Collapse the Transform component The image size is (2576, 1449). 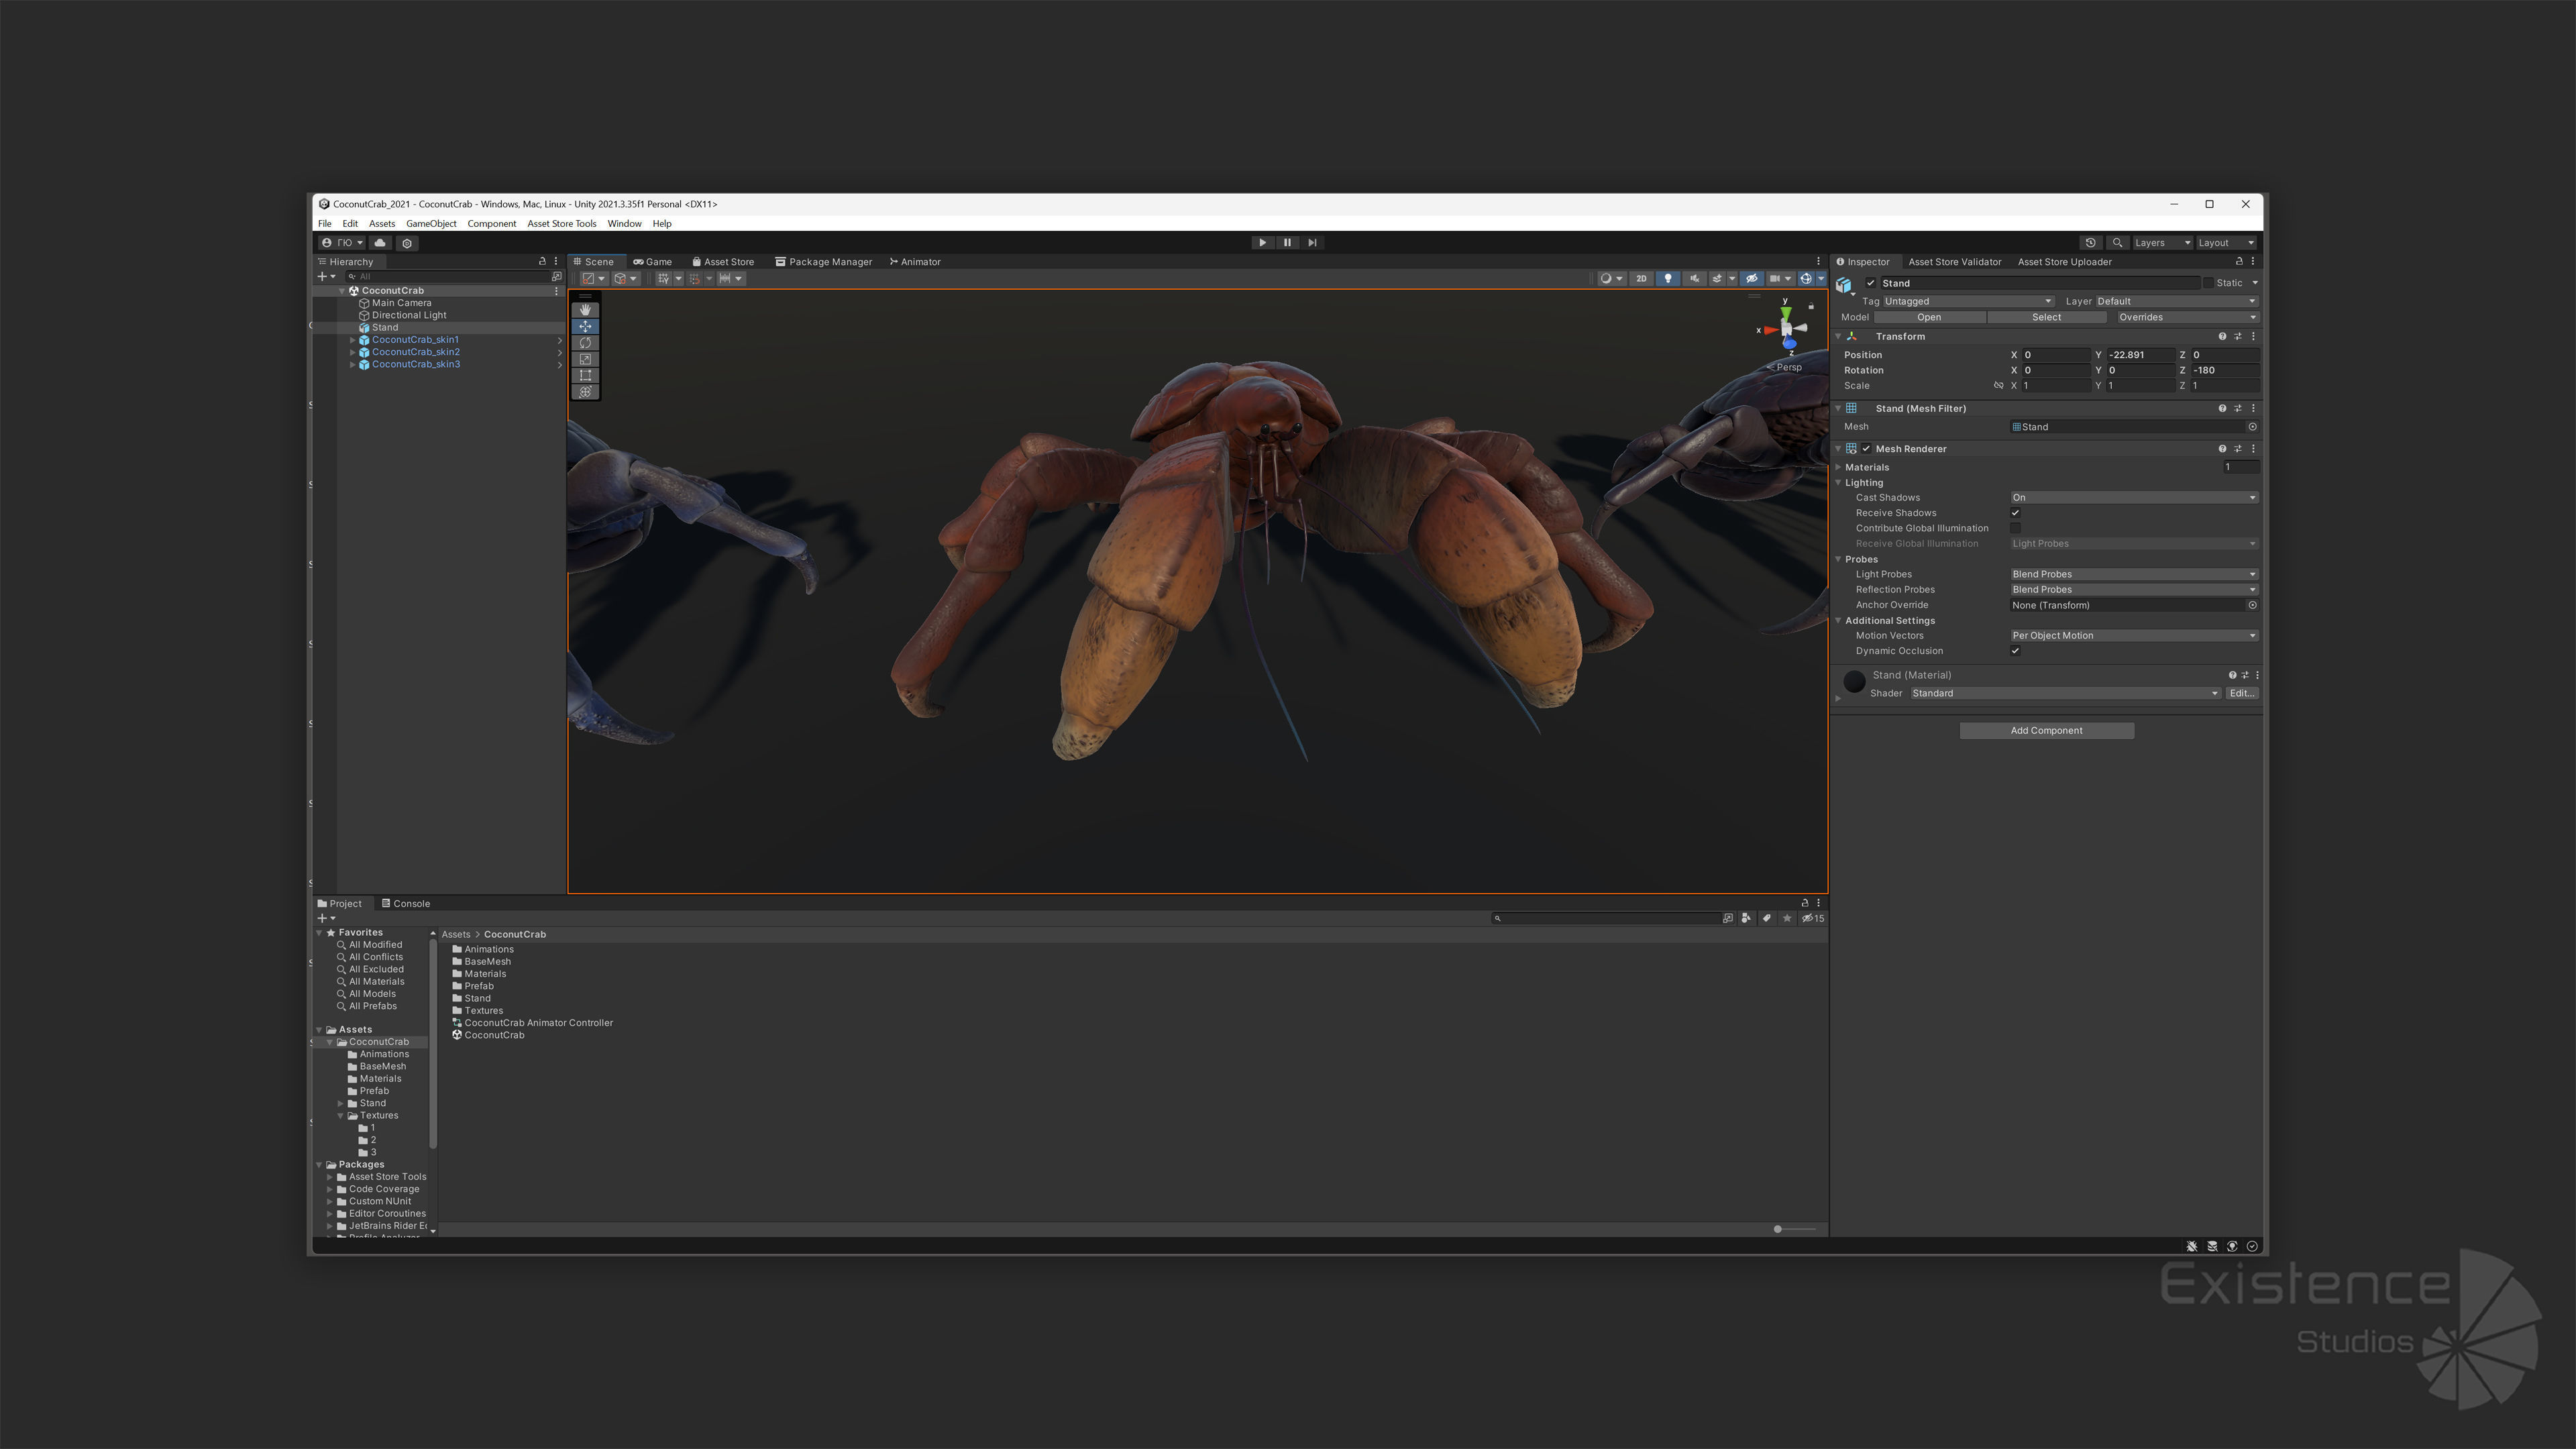pyautogui.click(x=1839, y=336)
